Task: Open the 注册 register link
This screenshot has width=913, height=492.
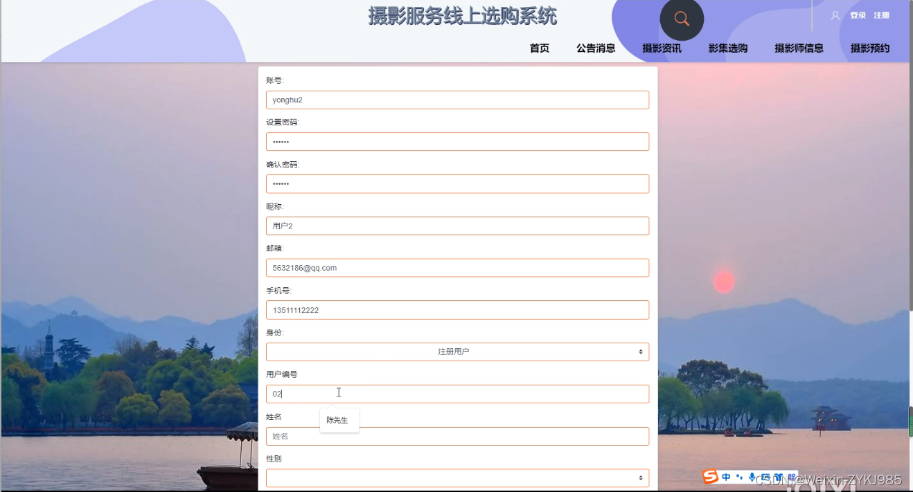Action: pyautogui.click(x=881, y=15)
